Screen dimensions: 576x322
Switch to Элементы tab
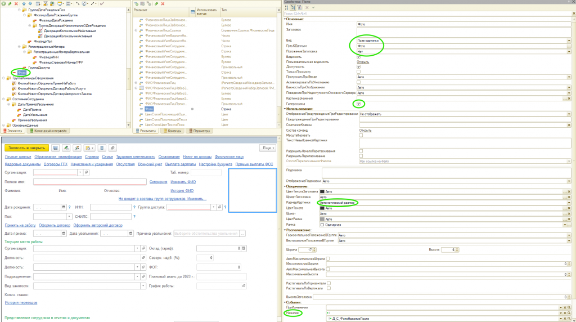(x=13, y=131)
